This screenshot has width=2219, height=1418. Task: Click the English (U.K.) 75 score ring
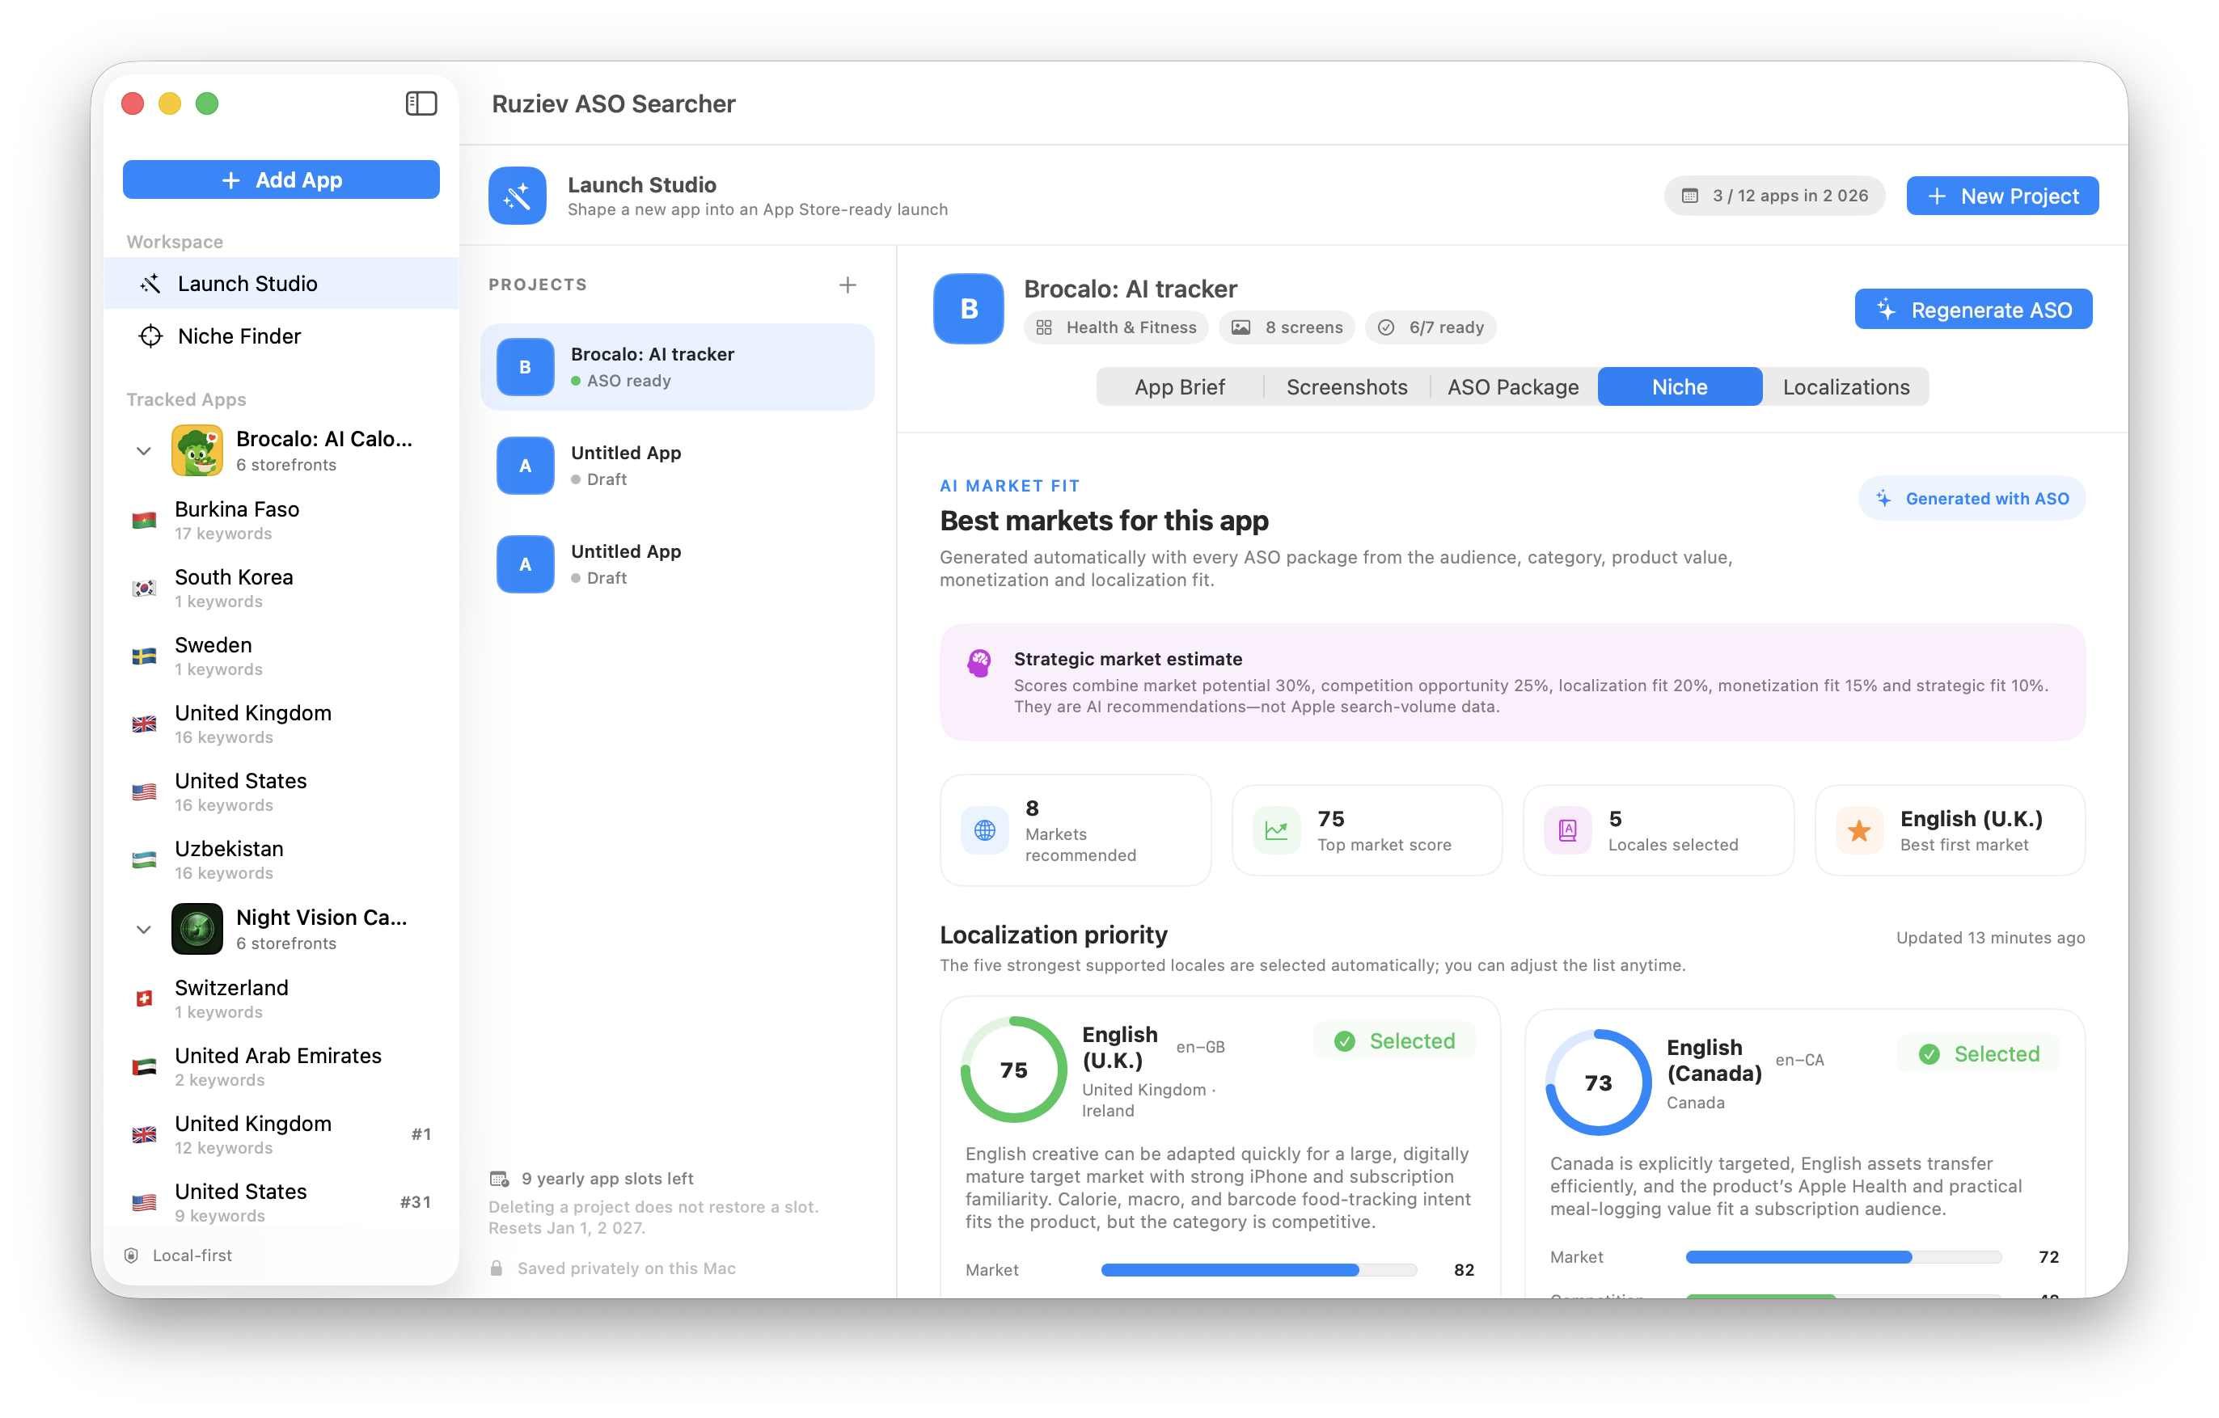(x=1013, y=1070)
